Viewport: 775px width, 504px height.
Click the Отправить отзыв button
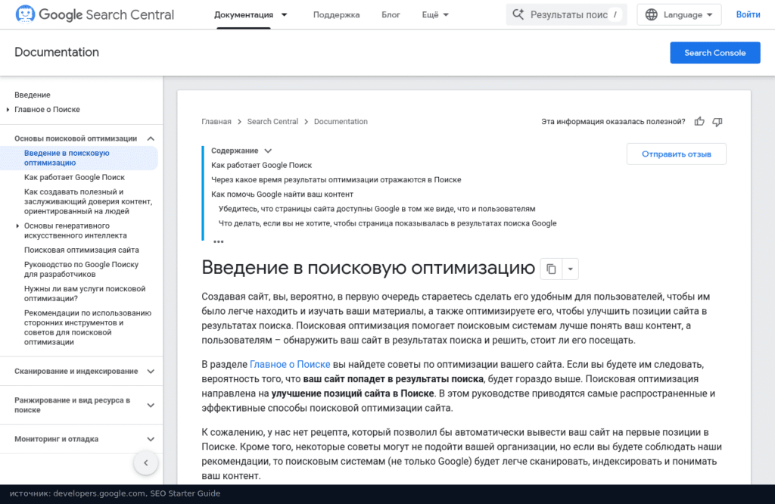click(676, 154)
